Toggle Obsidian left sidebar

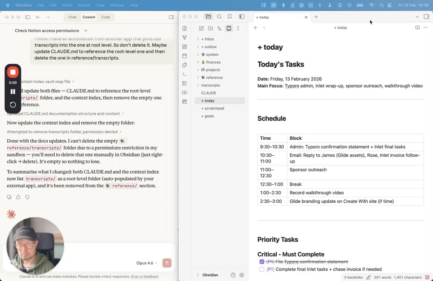pyautogui.click(x=242, y=16)
